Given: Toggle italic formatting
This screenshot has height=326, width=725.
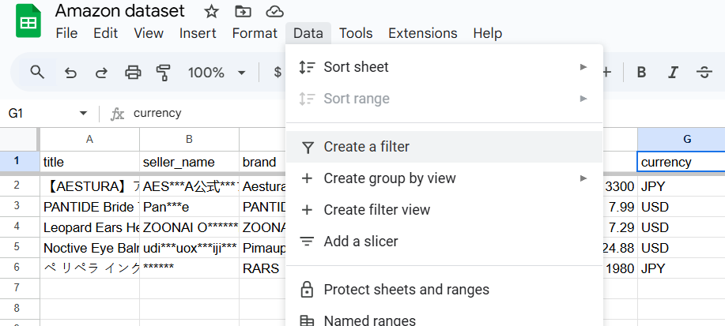Looking at the screenshot, I should coord(673,73).
